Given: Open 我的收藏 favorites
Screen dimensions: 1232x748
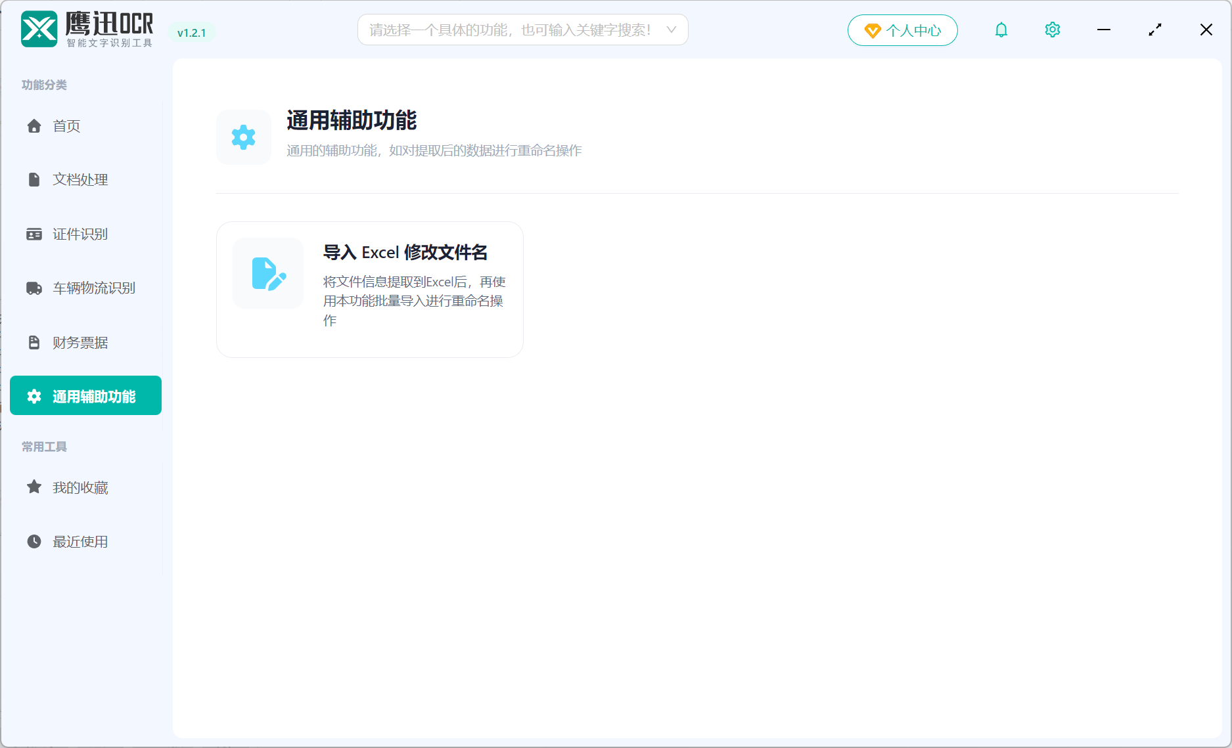Looking at the screenshot, I should [x=85, y=487].
